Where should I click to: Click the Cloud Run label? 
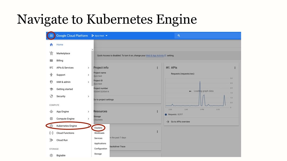click(x=62, y=140)
